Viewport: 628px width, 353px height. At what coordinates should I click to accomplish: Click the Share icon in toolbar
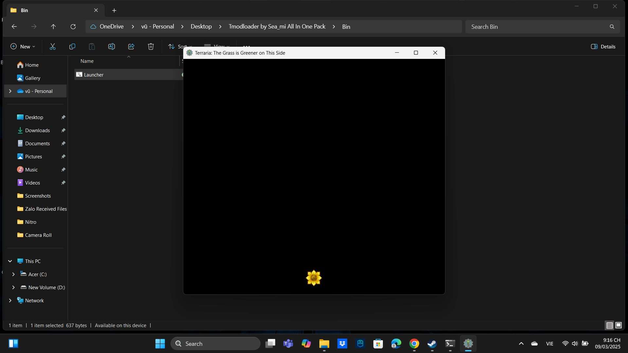pos(131,46)
